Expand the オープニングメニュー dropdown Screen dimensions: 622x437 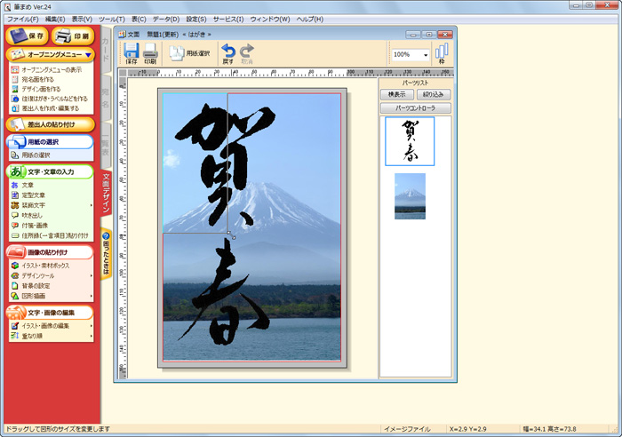89,55
